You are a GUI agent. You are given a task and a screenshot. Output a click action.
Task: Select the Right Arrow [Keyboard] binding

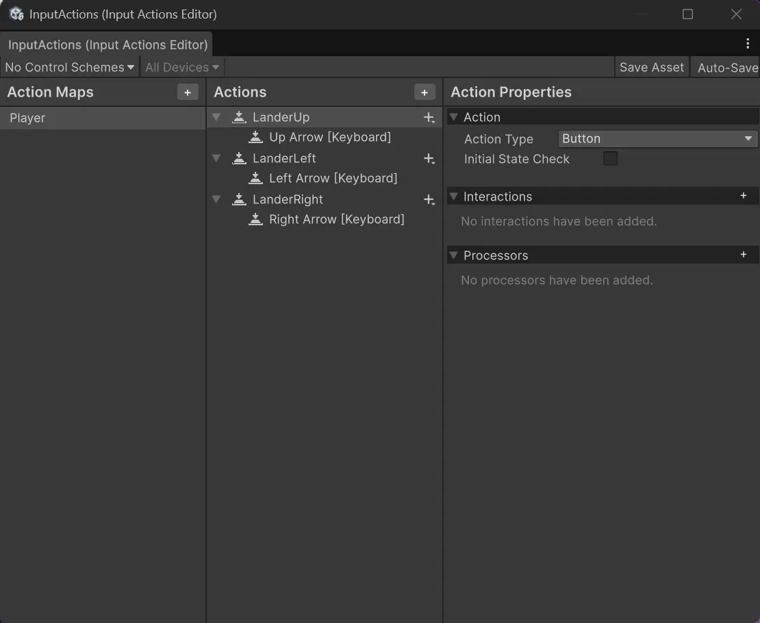click(x=336, y=219)
